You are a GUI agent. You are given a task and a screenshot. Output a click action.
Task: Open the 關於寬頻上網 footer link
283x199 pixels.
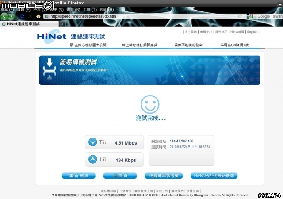[x=144, y=191]
